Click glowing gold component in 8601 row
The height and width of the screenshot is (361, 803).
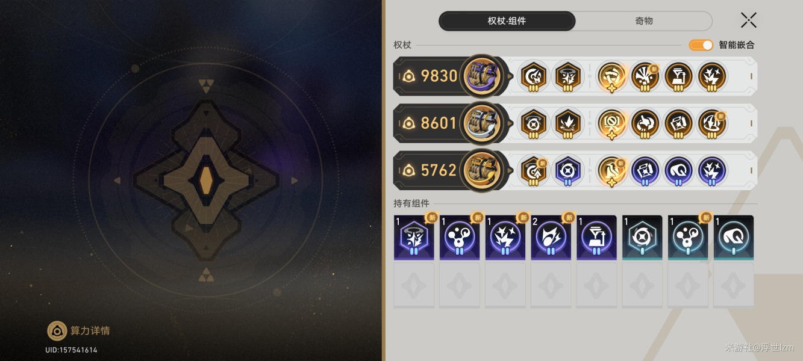[611, 123]
